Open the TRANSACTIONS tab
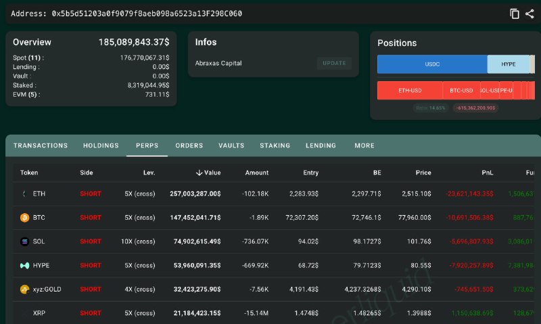The height and width of the screenshot is (324, 541). pyautogui.click(x=41, y=145)
